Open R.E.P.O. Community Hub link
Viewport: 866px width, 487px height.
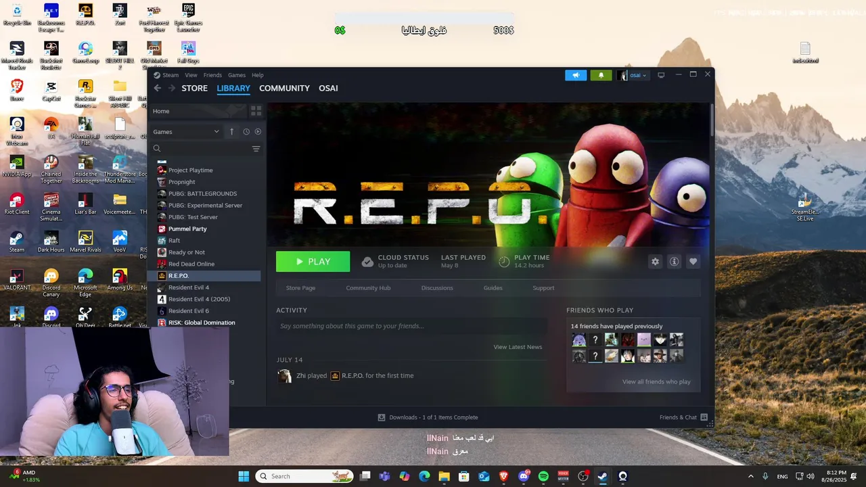coord(368,288)
